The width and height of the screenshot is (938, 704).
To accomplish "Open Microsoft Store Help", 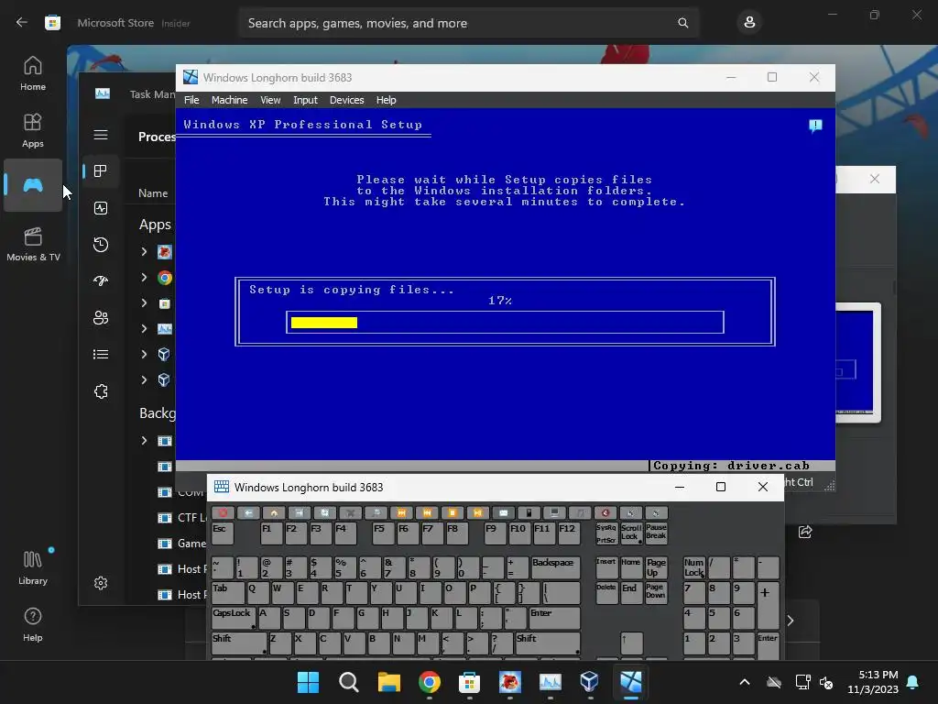I will point(33,624).
